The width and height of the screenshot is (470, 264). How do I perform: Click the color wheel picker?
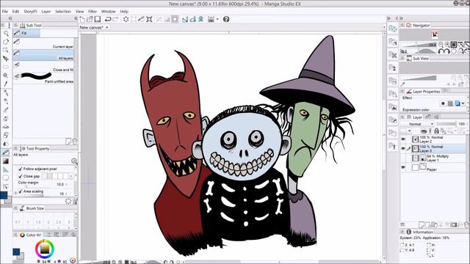coord(45,249)
